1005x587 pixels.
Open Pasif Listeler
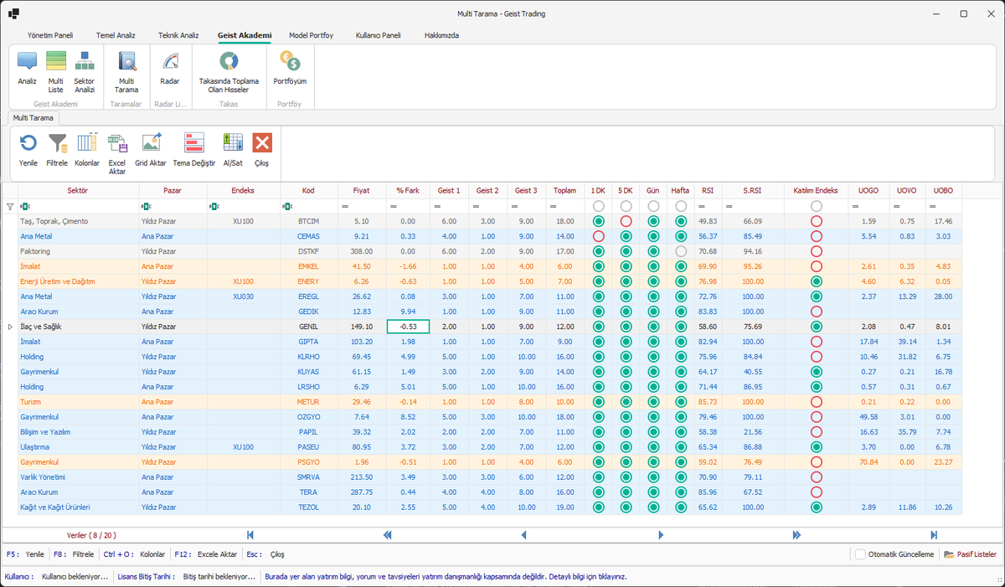[x=970, y=554]
